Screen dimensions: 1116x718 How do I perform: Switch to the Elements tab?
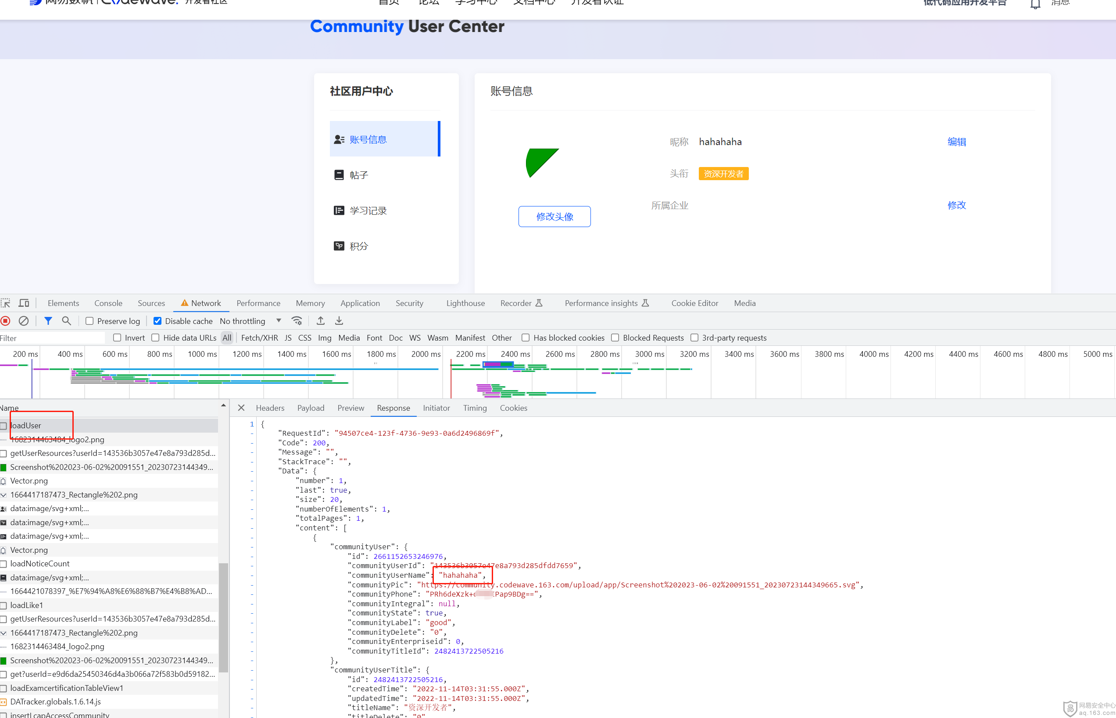pyautogui.click(x=64, y=303)
